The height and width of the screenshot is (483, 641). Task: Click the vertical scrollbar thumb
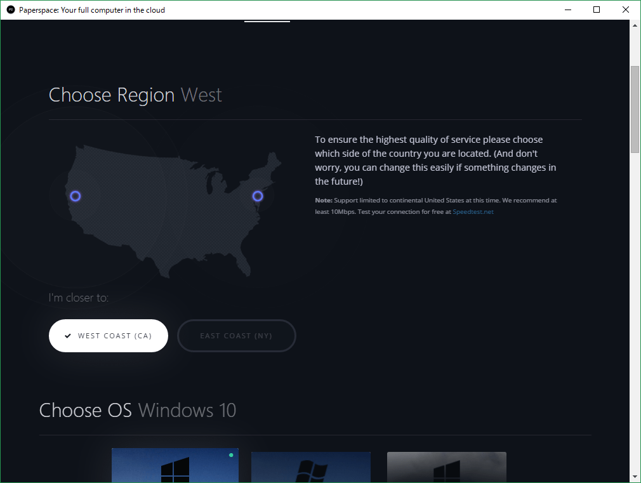pos(635,109)
